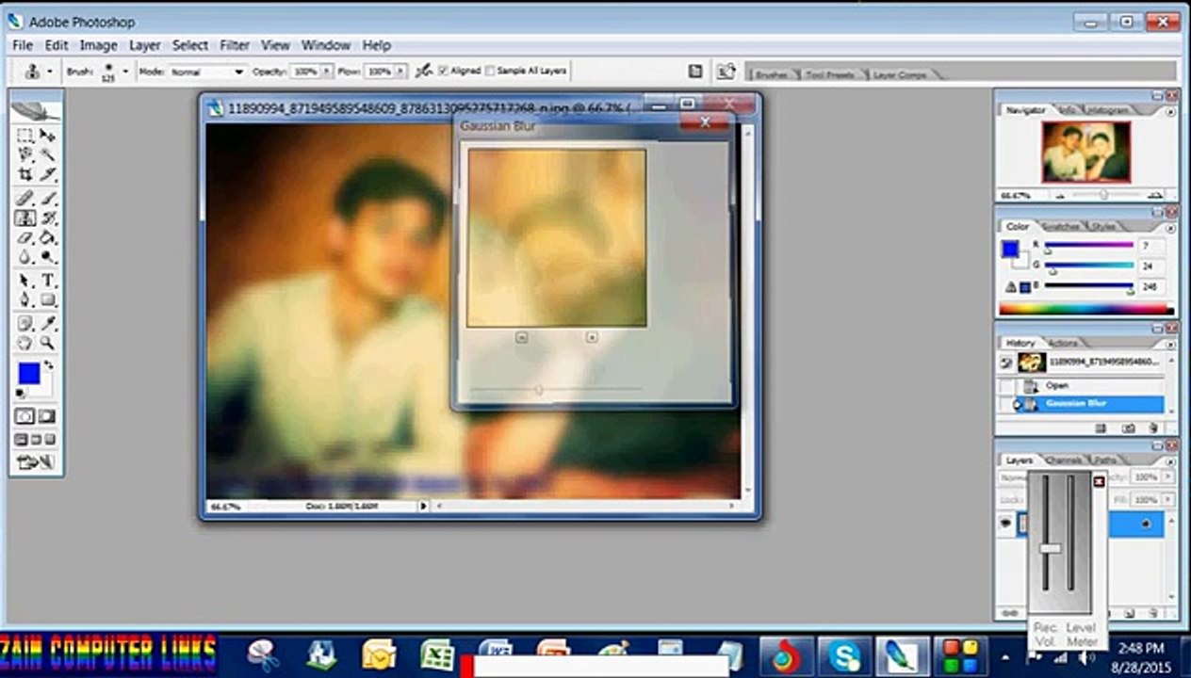
Task: Click the Navigator zoom slider
Action: [1103, 196]
